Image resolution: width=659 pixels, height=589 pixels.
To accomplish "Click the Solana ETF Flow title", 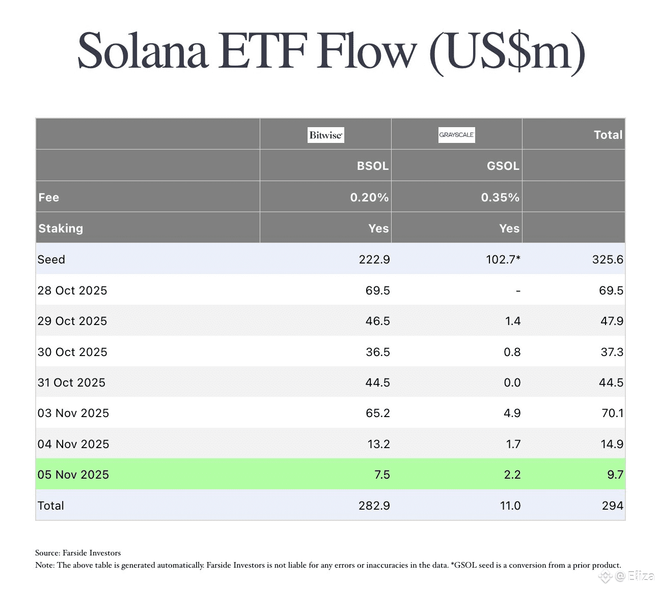I will click(x=331, y=52).
